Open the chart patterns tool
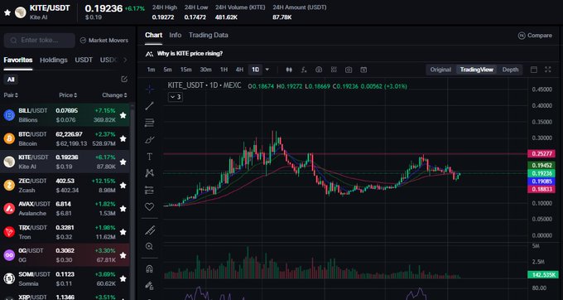Viewport: 563px width, 300px height. [x=149, y=173]
